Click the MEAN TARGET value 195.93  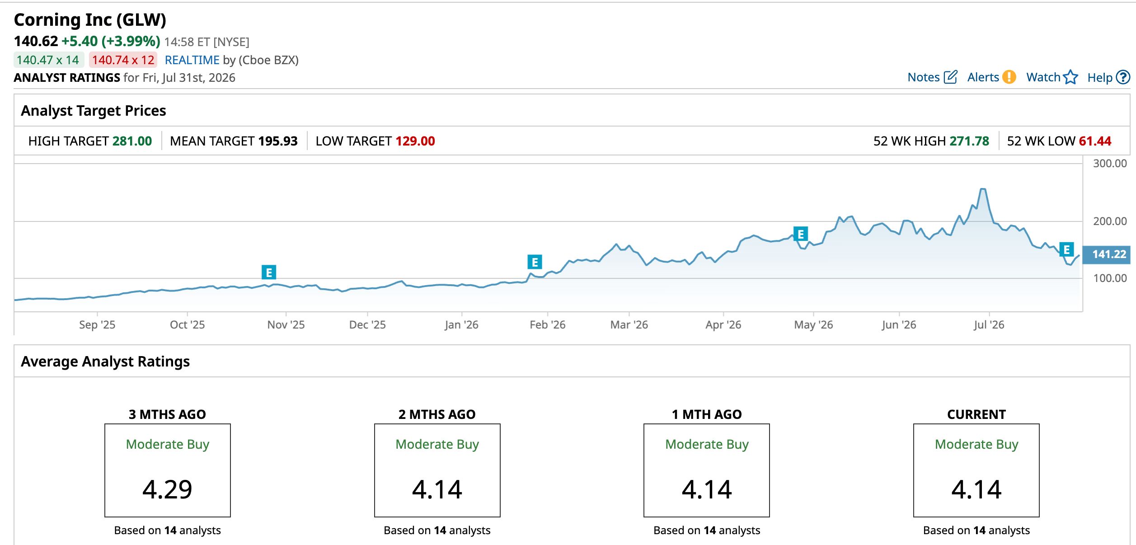point(278,141)
